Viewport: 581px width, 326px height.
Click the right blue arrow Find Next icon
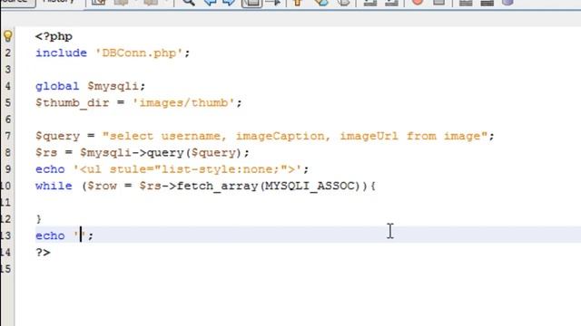click(x=229, y=2)
